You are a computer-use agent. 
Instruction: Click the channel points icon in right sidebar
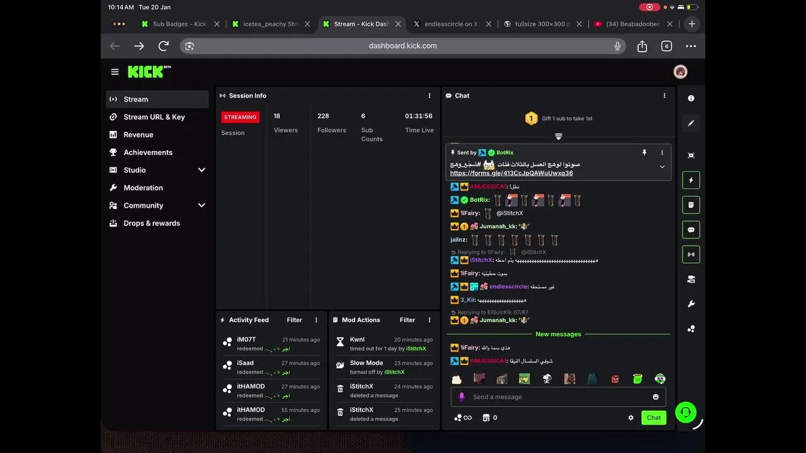click(x=691, y=329)
